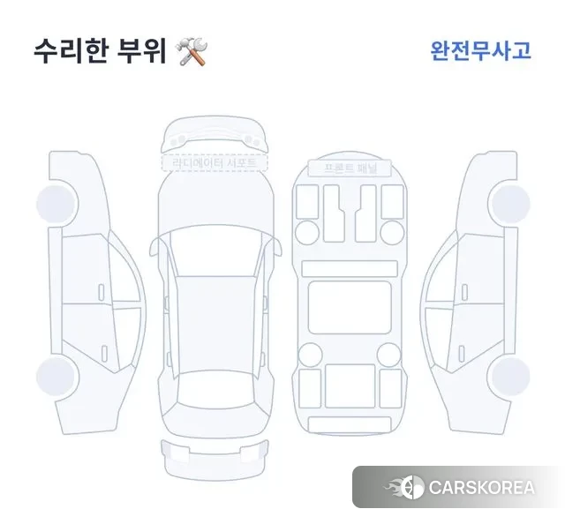Click the rear wheel on right side view
The height and width of the screenshot is (524, 565).
[x=509, y=375]
